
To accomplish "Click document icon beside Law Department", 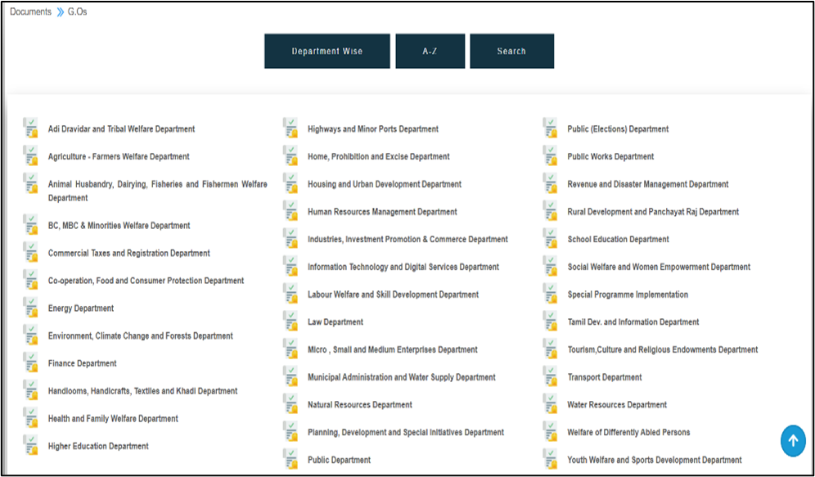I will pyautogui.click(x=290, y=321).
